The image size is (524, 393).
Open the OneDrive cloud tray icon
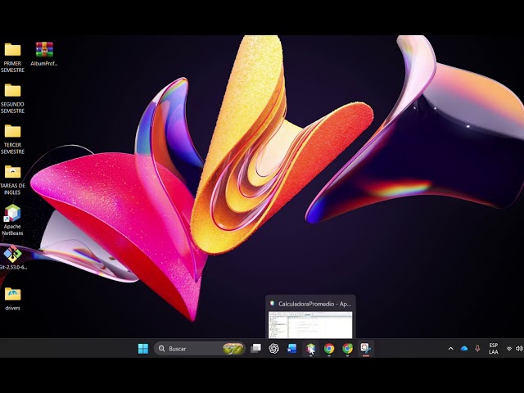pos(464,349)
